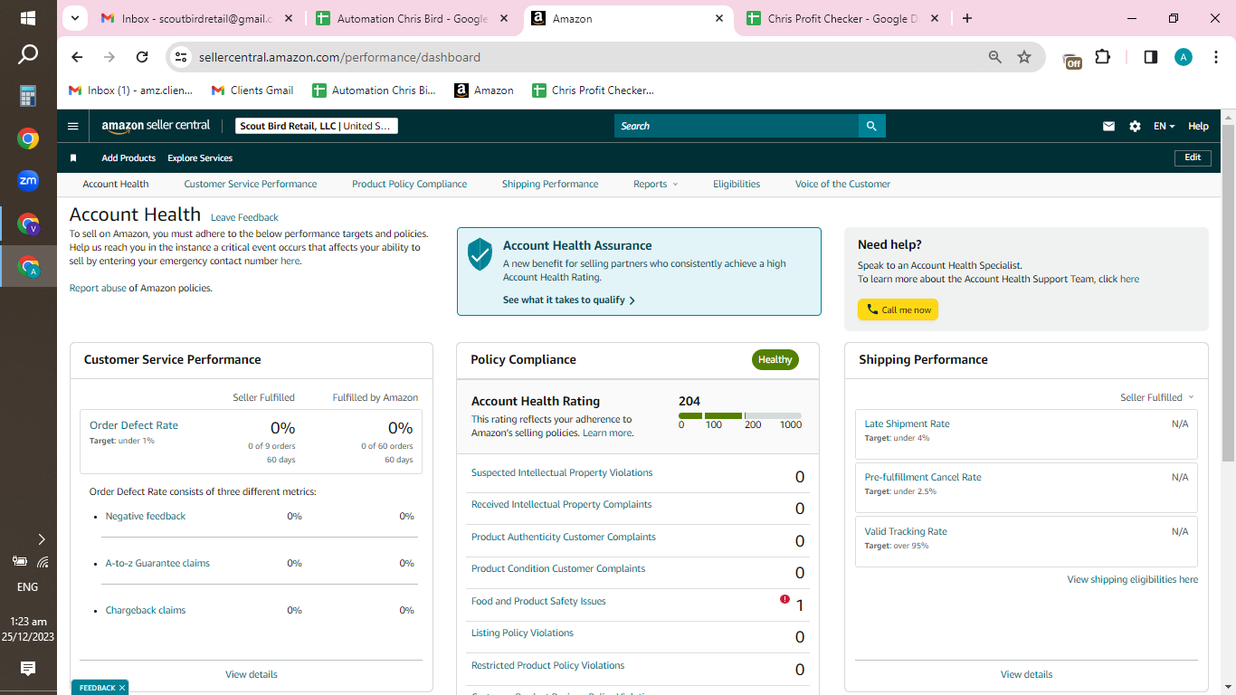Click View shipping eligibilities here
The width and height of the screenshot is (1236, 695).
(1132, 579)
